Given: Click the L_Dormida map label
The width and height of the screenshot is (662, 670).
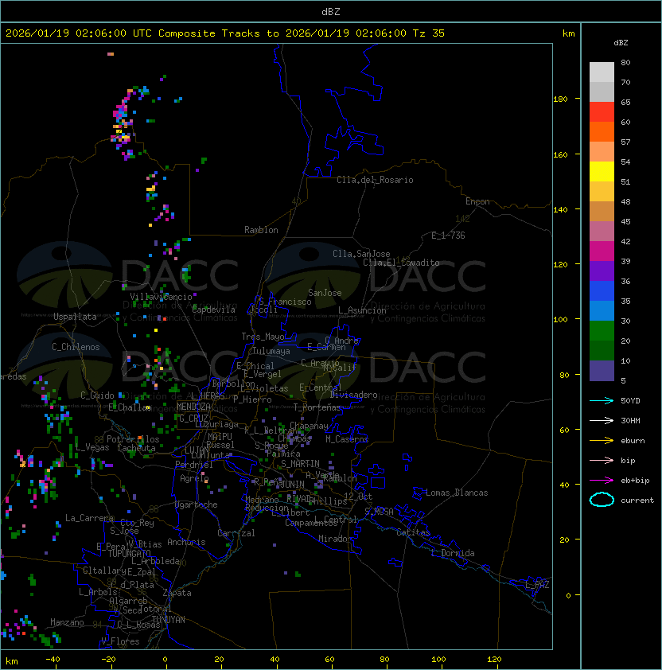Looking at the screenshot, I should coord(453,553).
